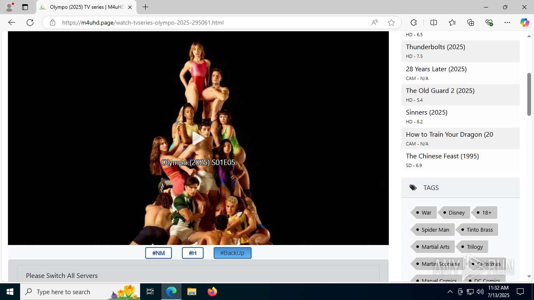Select the 18+ tag
Screen dimensions: 534x300
tap(484, 212)
